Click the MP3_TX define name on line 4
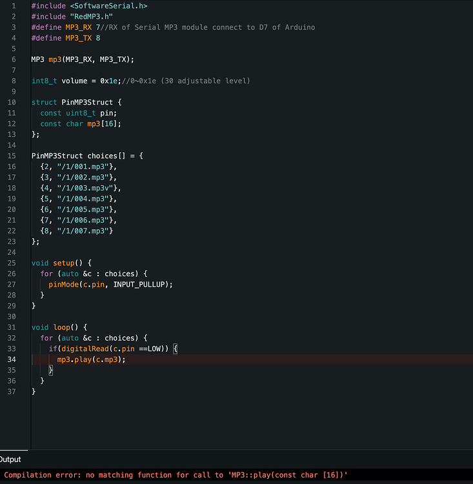The width and height of the screenshot is (473, 484). point(79,38)
